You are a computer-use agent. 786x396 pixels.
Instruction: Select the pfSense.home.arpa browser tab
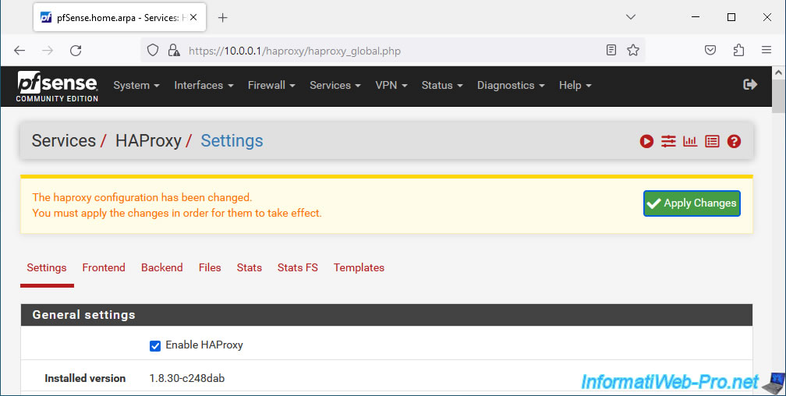pyautogui.click(x=119, y=18)
